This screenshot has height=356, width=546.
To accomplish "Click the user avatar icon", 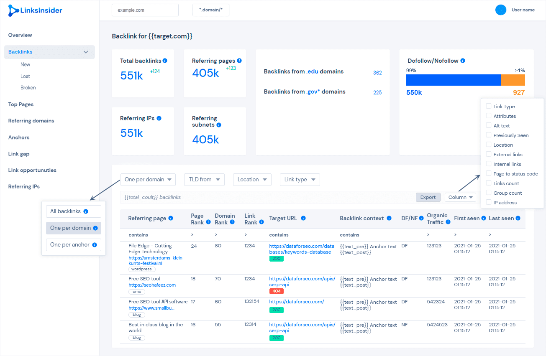I will pyautogui.click(x=500, y=10).
